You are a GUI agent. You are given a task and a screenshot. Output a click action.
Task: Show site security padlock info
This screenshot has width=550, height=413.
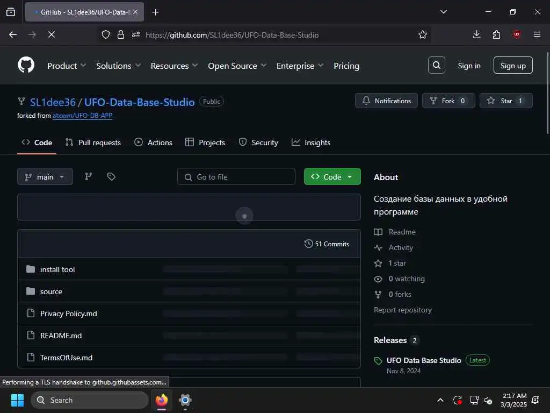(x=121, y=34)
